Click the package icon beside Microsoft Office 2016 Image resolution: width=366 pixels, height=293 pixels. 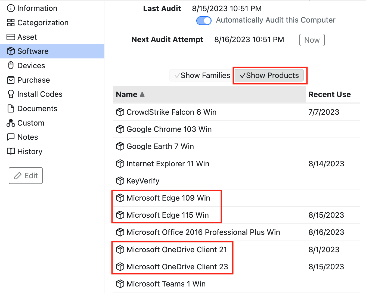click(120, 232)
